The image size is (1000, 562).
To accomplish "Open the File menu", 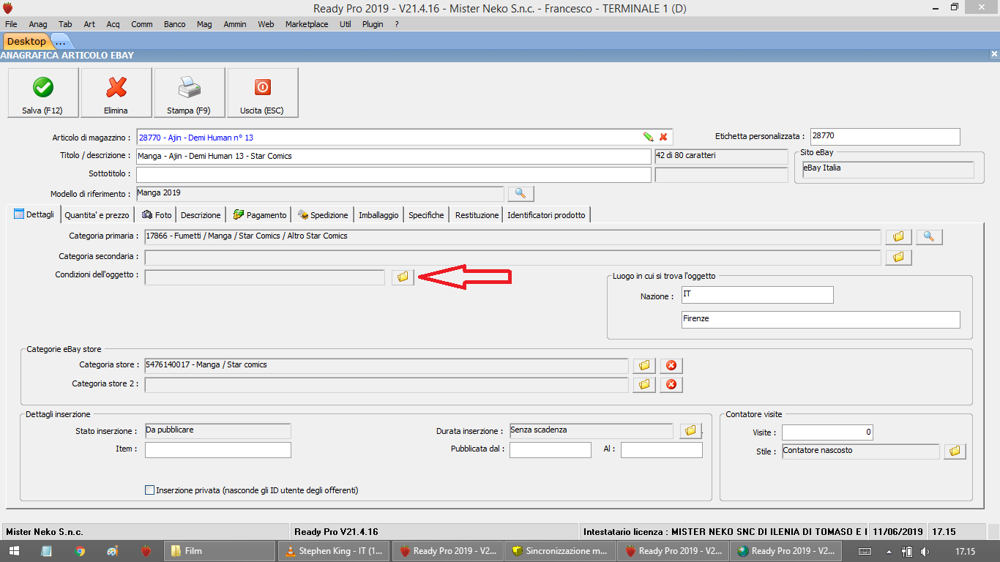I will click(x=11, y=24).
